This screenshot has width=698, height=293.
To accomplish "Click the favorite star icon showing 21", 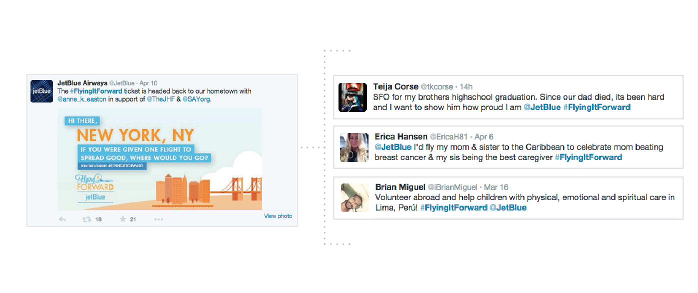I will (x=122, y=219).
